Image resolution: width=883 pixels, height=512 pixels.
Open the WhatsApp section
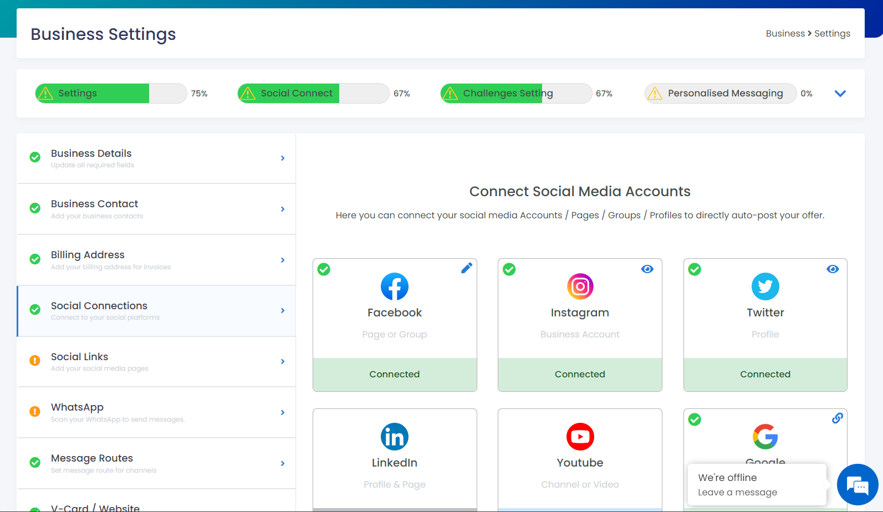point(156,413)
